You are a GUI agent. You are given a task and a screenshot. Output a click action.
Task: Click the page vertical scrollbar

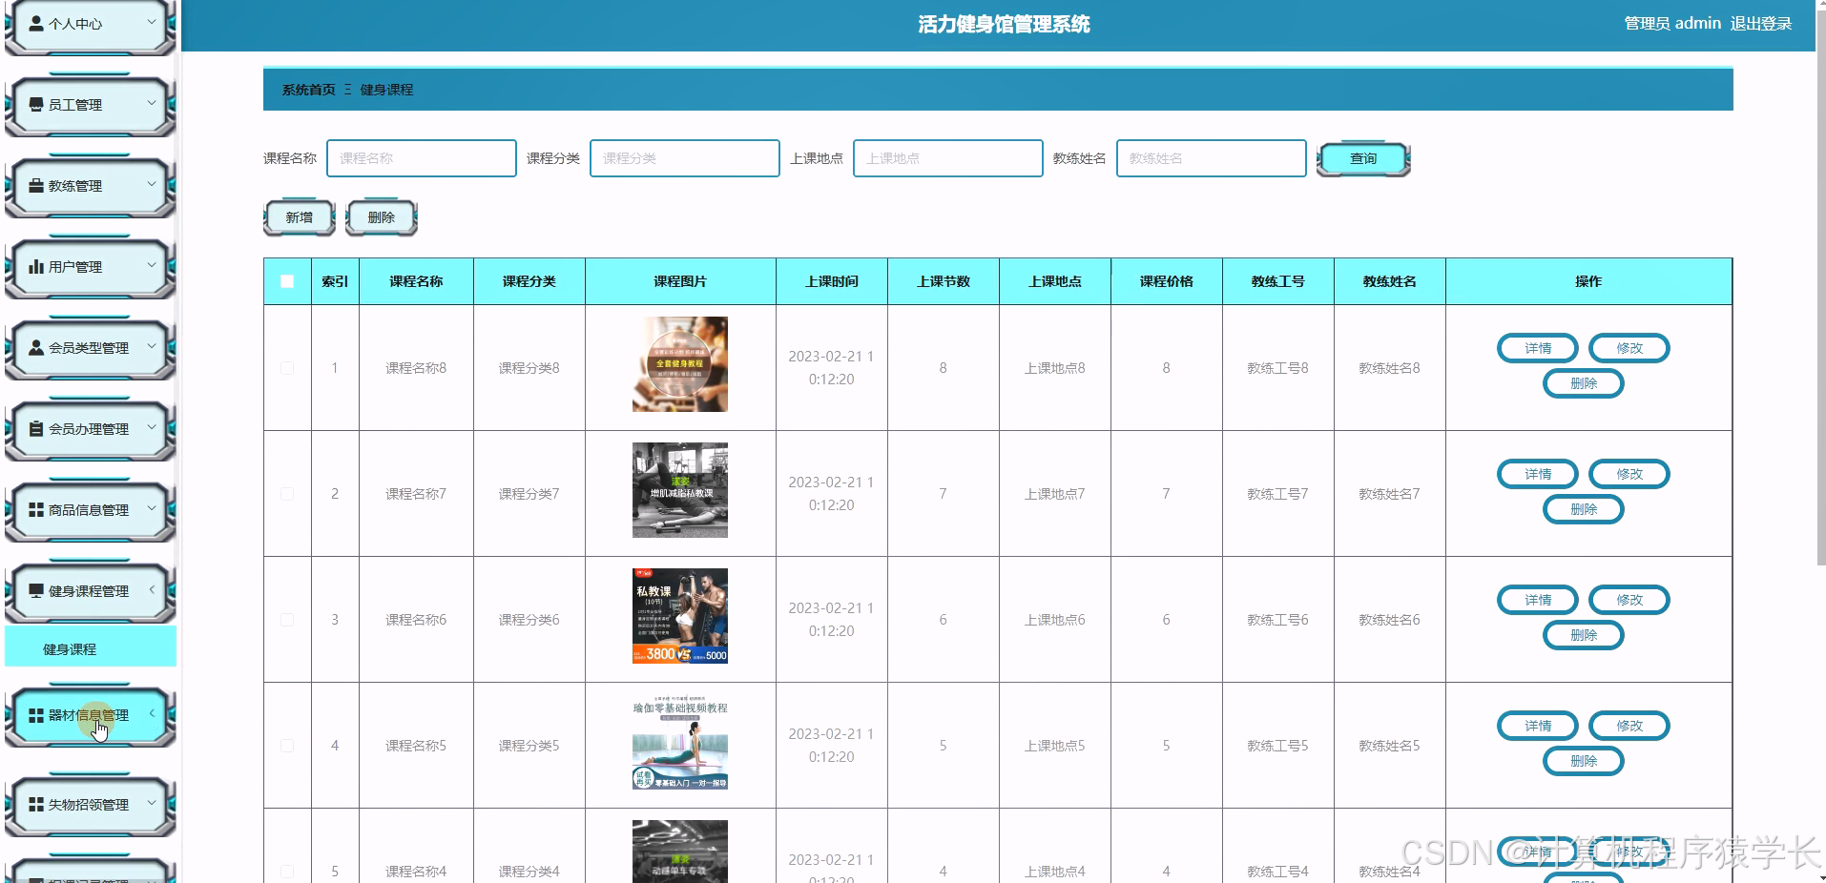tap(1820, 286)
